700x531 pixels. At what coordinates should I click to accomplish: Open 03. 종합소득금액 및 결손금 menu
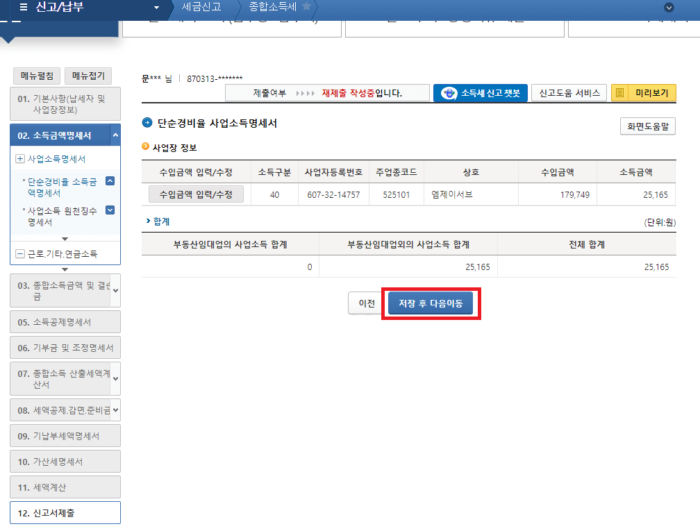click(x=60, y=290)
